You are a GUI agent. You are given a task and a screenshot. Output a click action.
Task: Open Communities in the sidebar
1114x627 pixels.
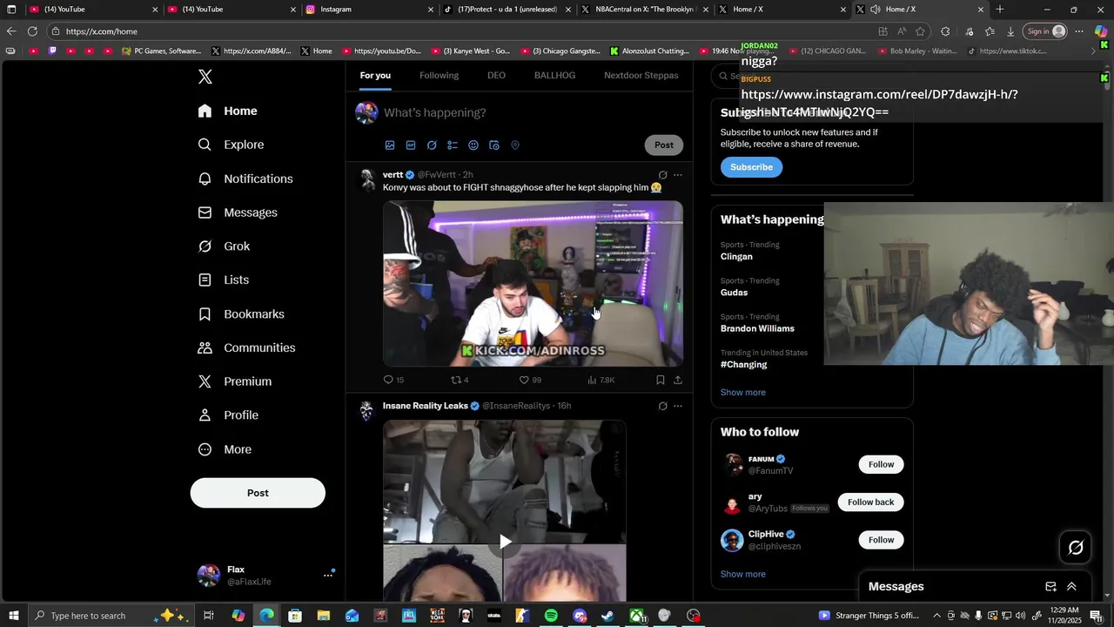pos(246,347)
